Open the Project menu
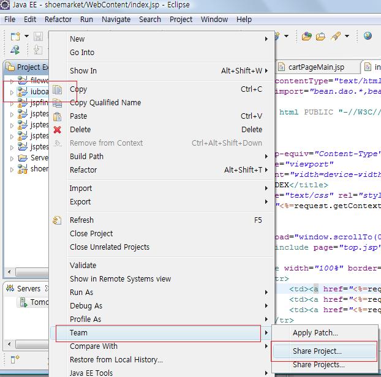 pos(181,20)
